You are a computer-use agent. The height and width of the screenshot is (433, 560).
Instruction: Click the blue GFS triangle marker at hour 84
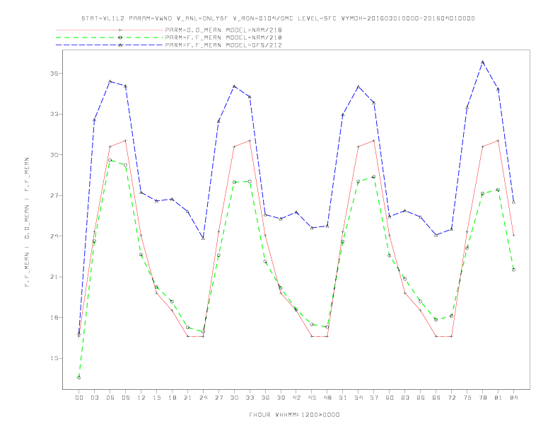[x=513, y=202]
